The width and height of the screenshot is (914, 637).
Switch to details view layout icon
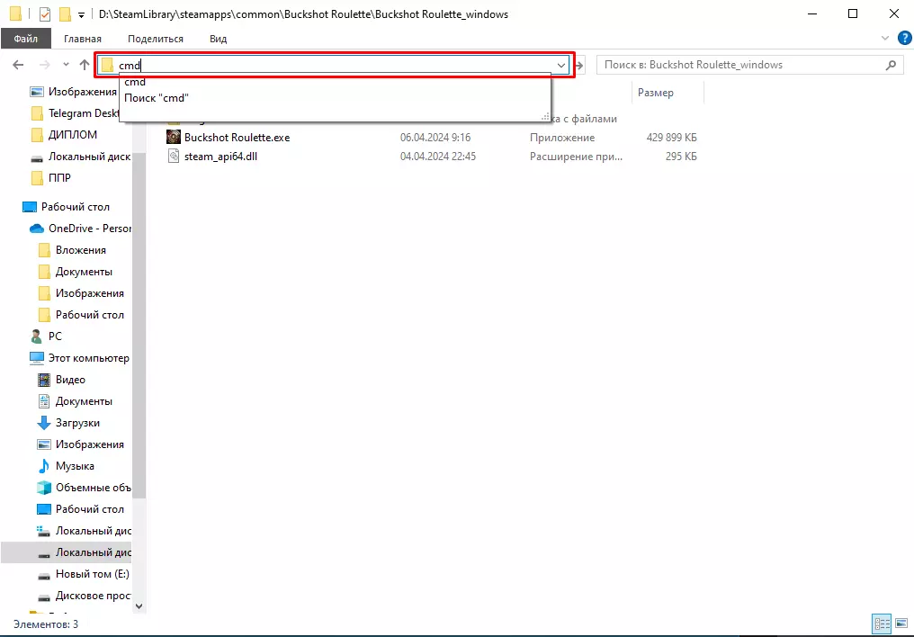882,624
